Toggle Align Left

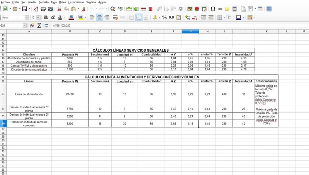92,17
